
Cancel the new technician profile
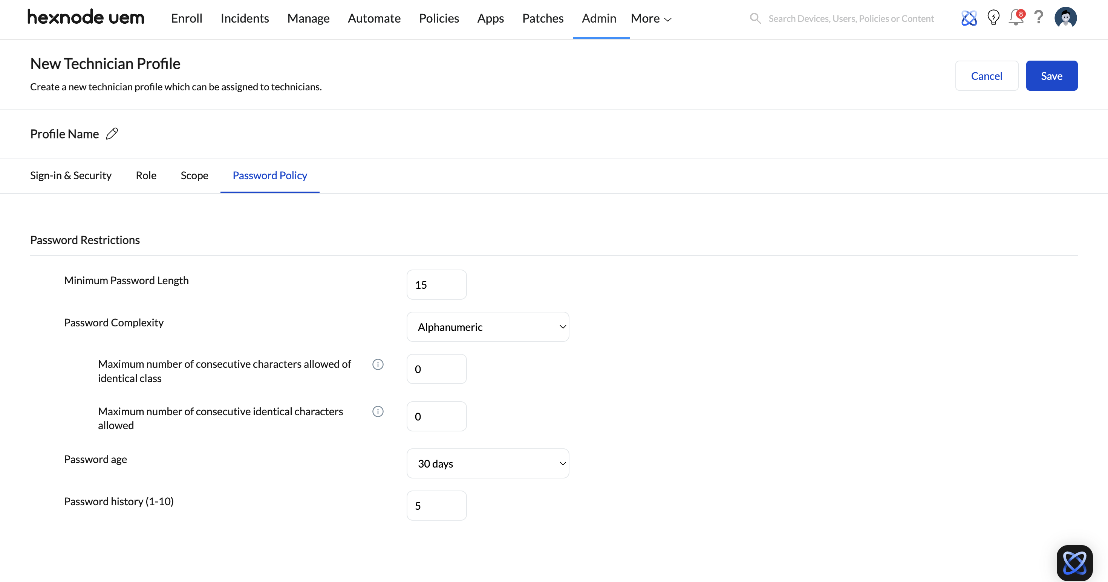pos(987,76)
